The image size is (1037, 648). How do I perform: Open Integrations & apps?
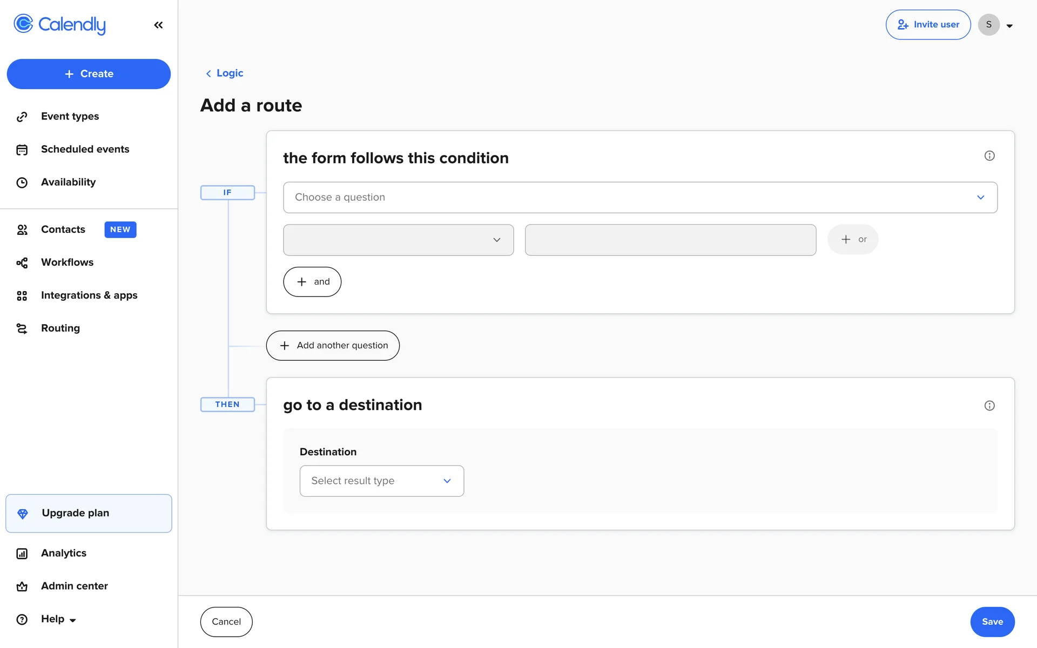(x=89, y=295)
